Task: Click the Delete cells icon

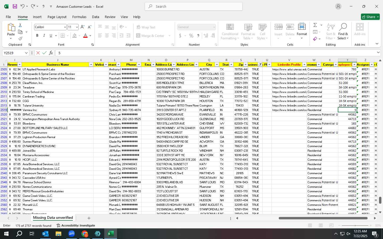Action: (290, 27)
